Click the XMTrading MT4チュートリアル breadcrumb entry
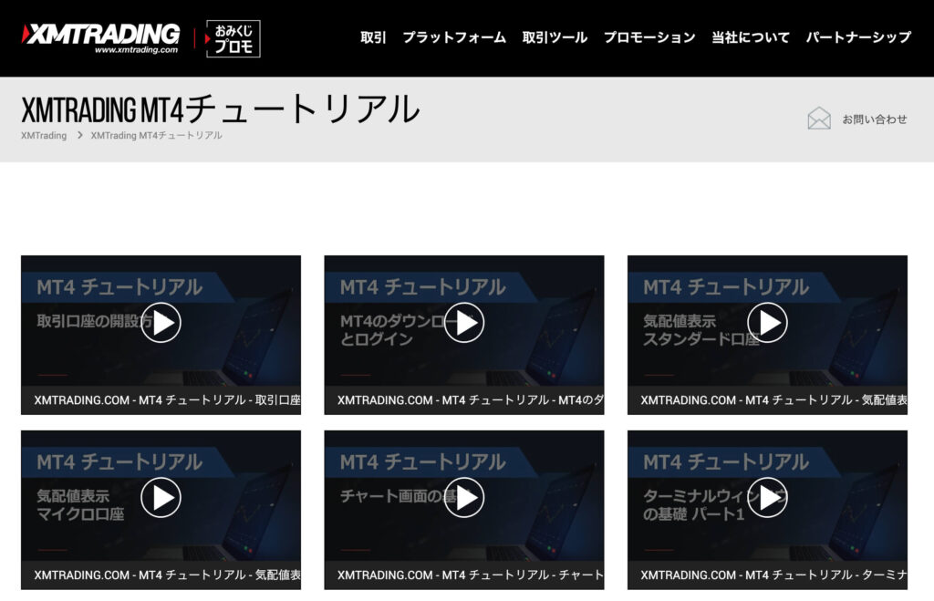The height and width of the screenshot is (601, 934). (155, 135)
